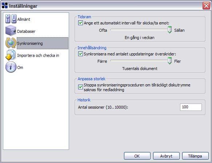212x163 pixels.
Task: Click the Allmänt sliders icon
Action: coord(11,19)
